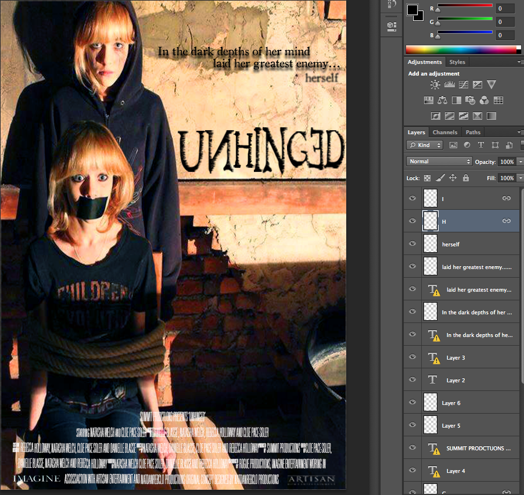Image resolution: width=524 pixels, height=495 pixels.
Task: Open the Opacity slider dropdown arrow
Action: pyautogui.click(x=521, y=162)
